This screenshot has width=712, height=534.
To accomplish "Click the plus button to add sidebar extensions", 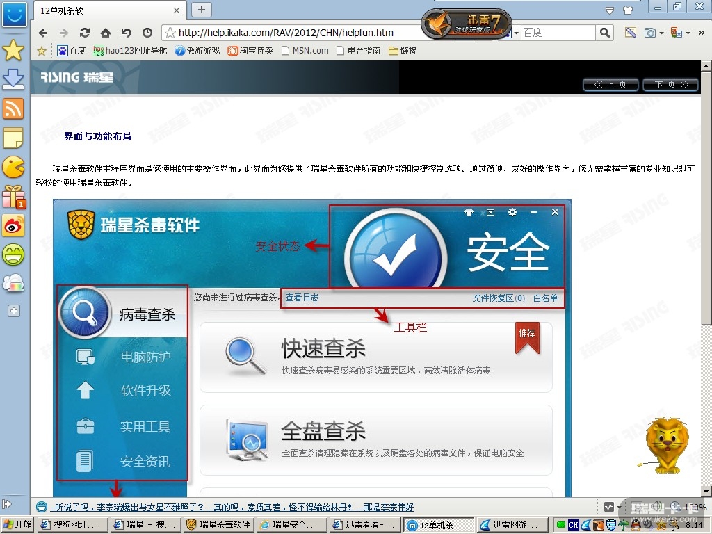I will (14, 311).
